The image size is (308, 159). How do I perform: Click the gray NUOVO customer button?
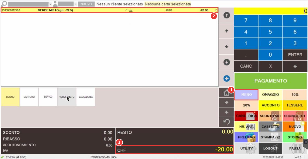point(86,4)
